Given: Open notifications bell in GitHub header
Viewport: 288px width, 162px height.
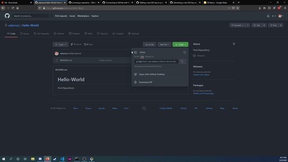Looking at the screenshot, I should [x=268, y=16].
